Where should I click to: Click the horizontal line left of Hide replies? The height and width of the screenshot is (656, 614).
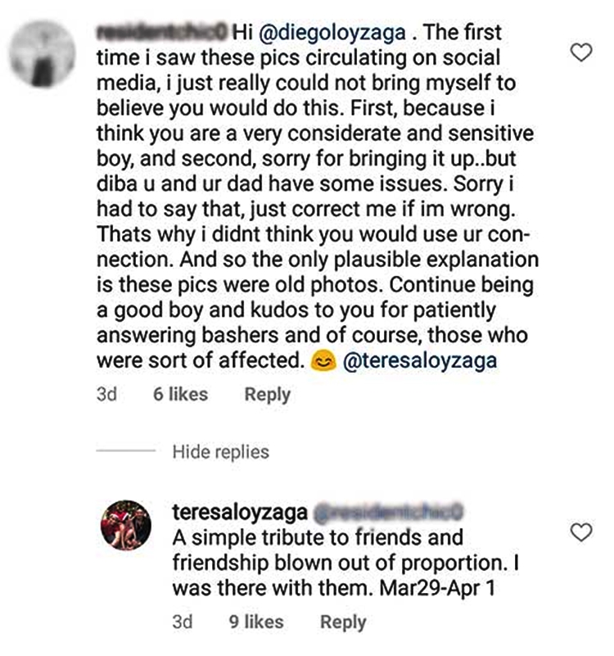(125, 452)
